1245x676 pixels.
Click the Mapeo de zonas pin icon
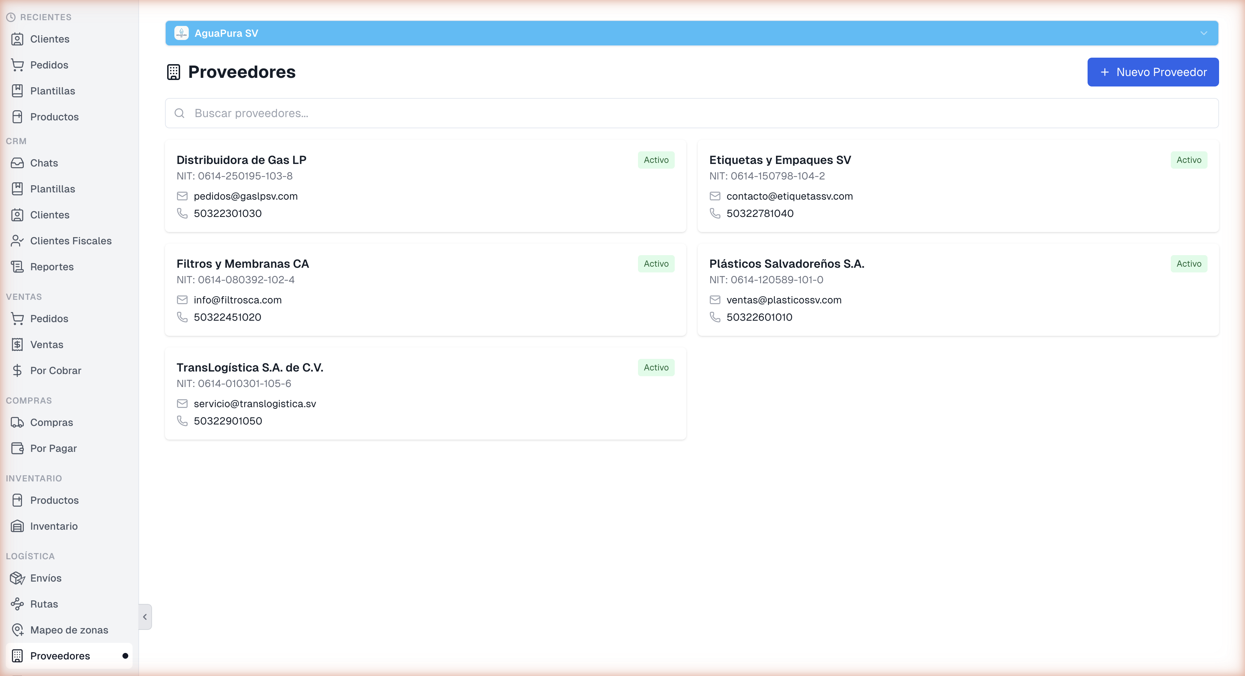click(17, 630)
